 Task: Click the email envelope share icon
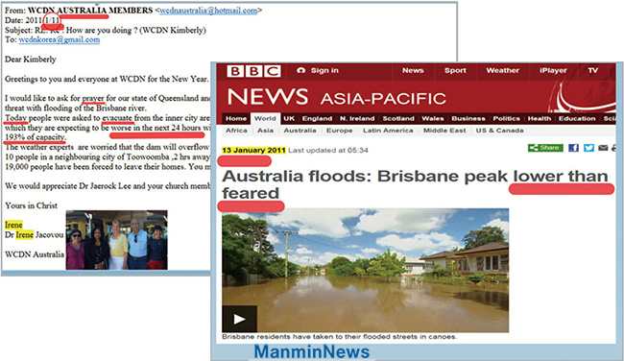(603, 148)
